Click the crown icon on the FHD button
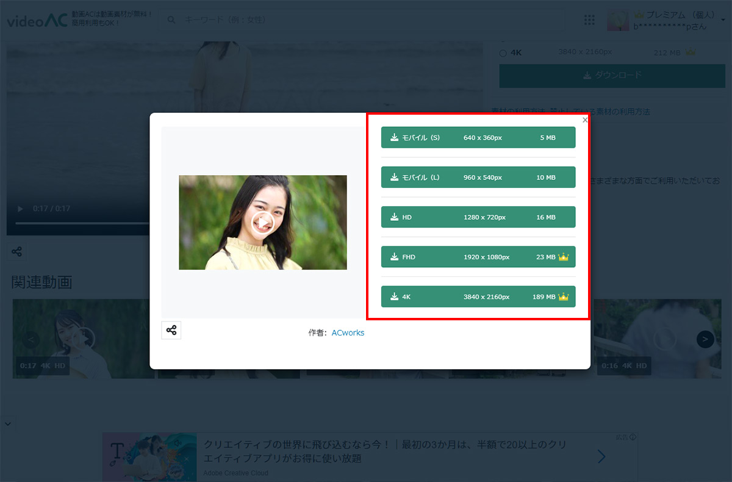 [564, 257]
